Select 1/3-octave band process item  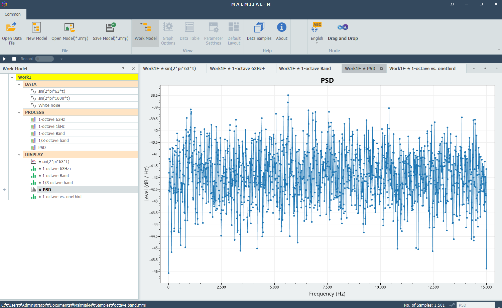click(84, 140)
